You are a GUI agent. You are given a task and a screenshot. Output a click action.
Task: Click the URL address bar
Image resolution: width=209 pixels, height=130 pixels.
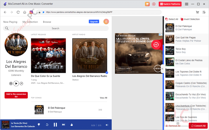(x=99, y=12)
